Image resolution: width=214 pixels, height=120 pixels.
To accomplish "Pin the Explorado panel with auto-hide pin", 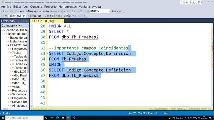I will [23, 21].
